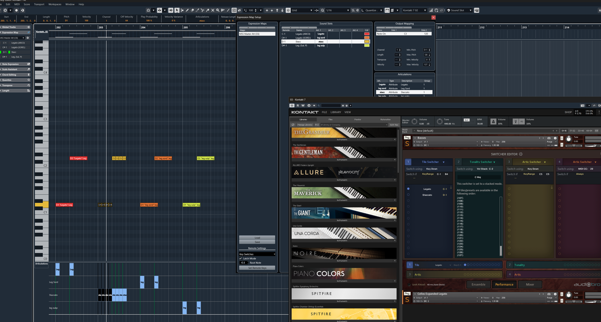This screenshot has height=322, width=601.
Task: Click the Kontakt camera snapshot icon on Basses
Action: click(549, 138)
